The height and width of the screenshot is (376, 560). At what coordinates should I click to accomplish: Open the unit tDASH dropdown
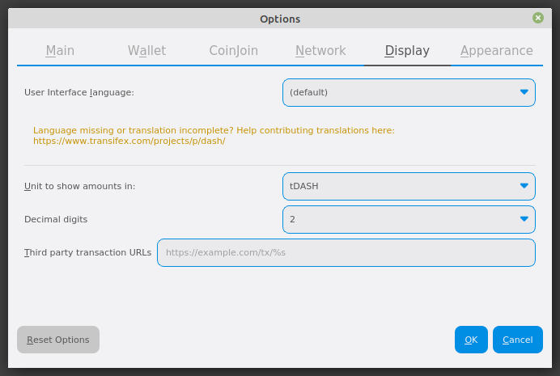[x=408, y=186]
